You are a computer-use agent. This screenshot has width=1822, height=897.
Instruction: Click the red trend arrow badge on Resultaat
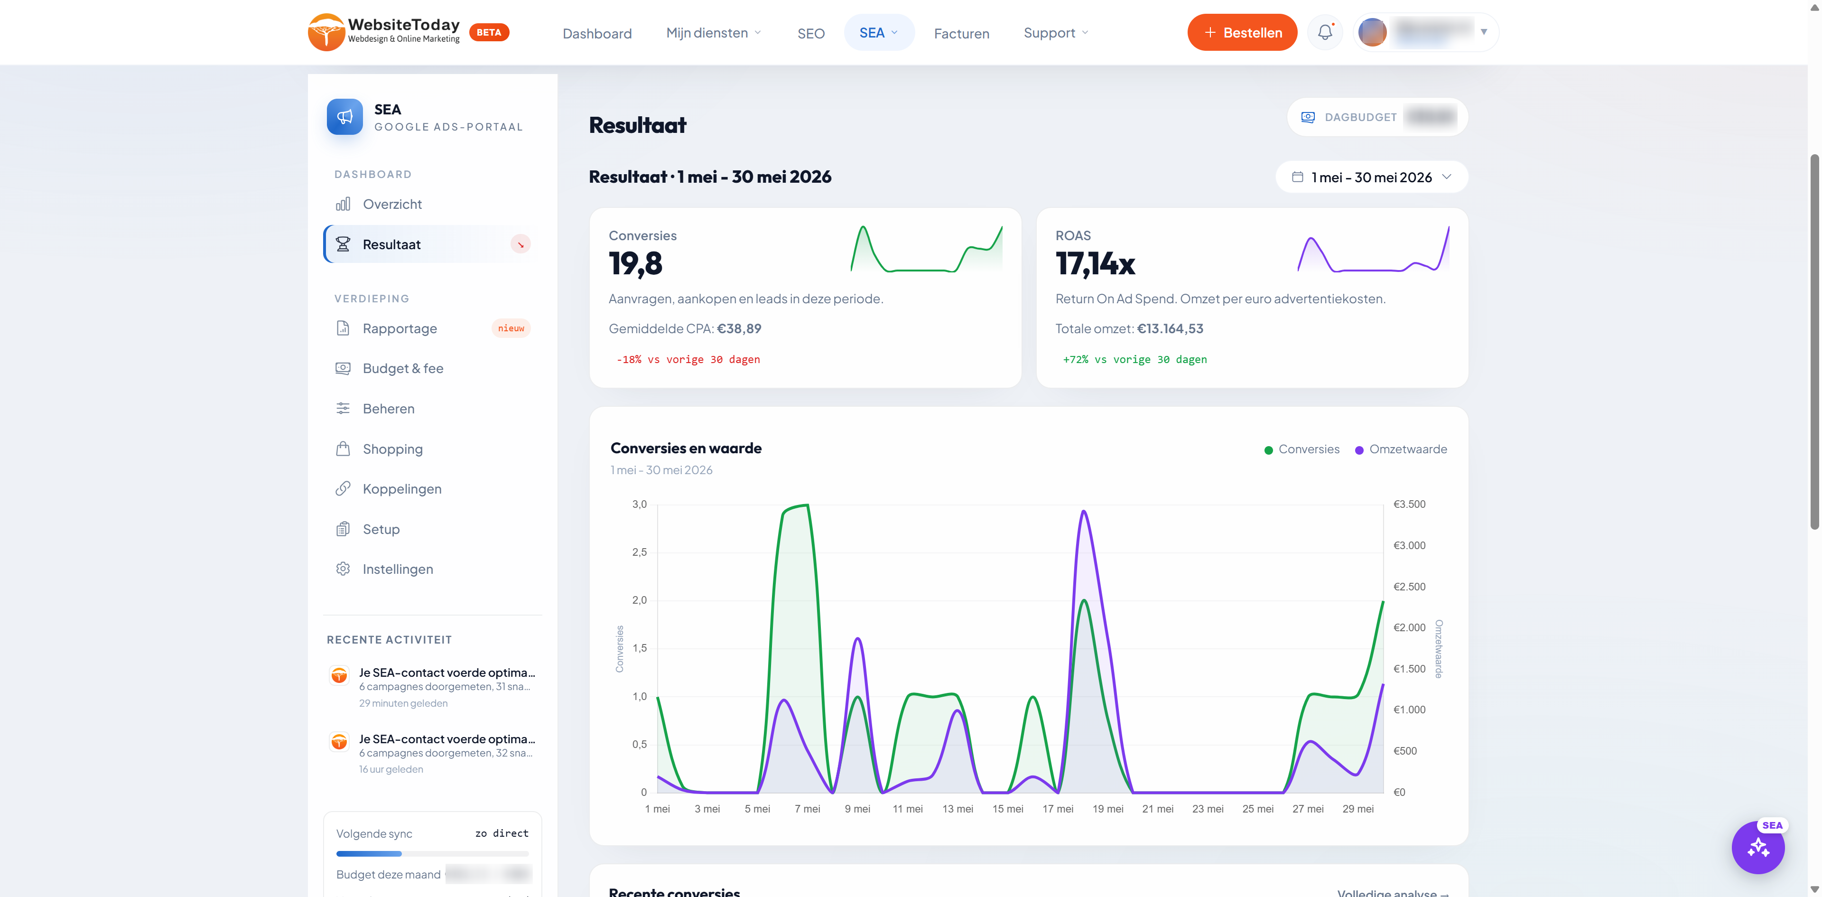point(521,244)
